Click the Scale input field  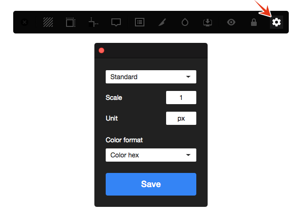[x=181, y=98]
